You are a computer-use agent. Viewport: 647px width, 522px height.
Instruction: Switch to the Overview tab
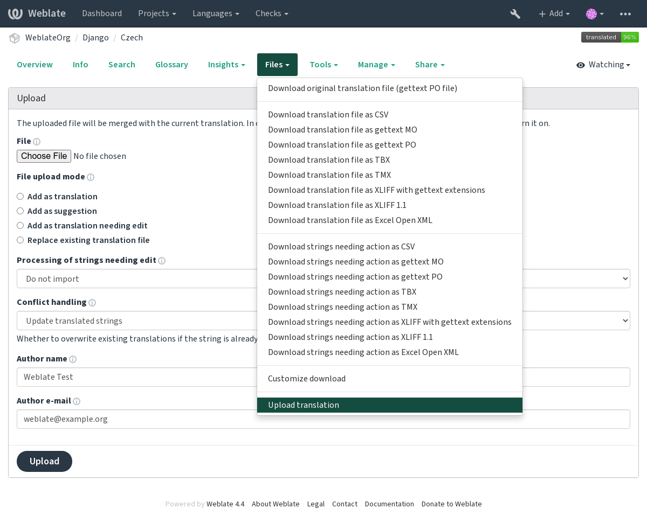[x=35, y=65]
